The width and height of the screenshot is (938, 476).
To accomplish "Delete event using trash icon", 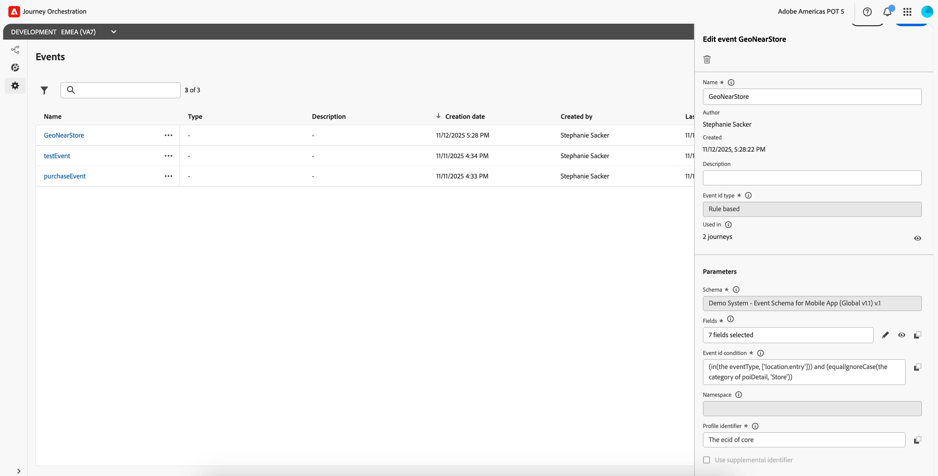I will coord(707,59).
